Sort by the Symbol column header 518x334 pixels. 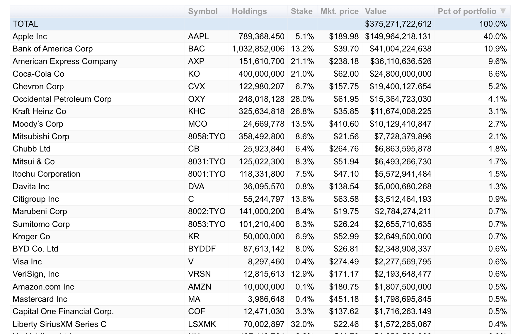click(x=203, y=11)
